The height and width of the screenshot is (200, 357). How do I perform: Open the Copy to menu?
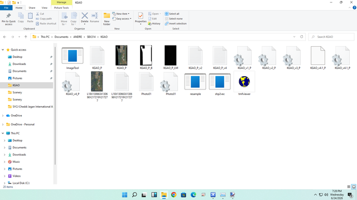[x=73, y=19]
